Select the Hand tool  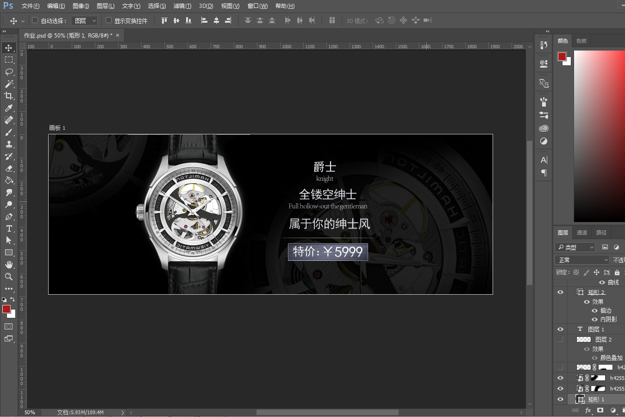click(9, 265)
